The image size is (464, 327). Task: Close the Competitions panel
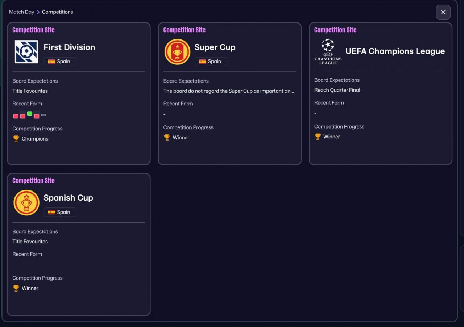pos(443,12)
